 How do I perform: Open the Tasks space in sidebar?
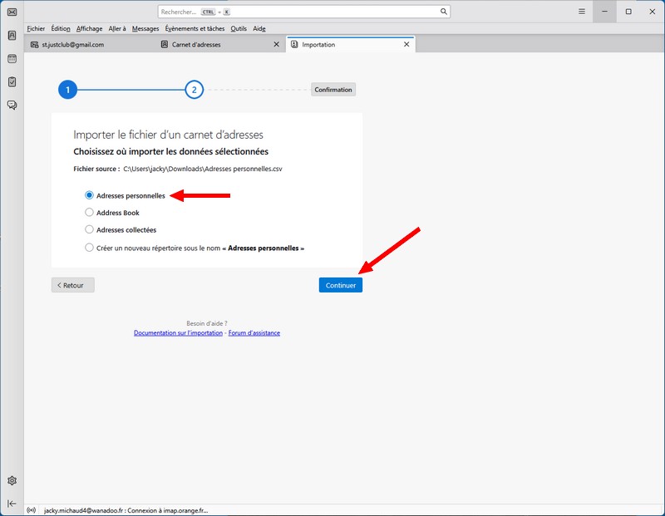coord(12,81)
